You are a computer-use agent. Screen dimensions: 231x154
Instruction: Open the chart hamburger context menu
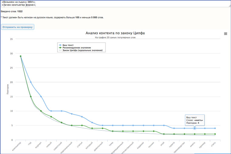pyautogui.click(x=226, y=34)
